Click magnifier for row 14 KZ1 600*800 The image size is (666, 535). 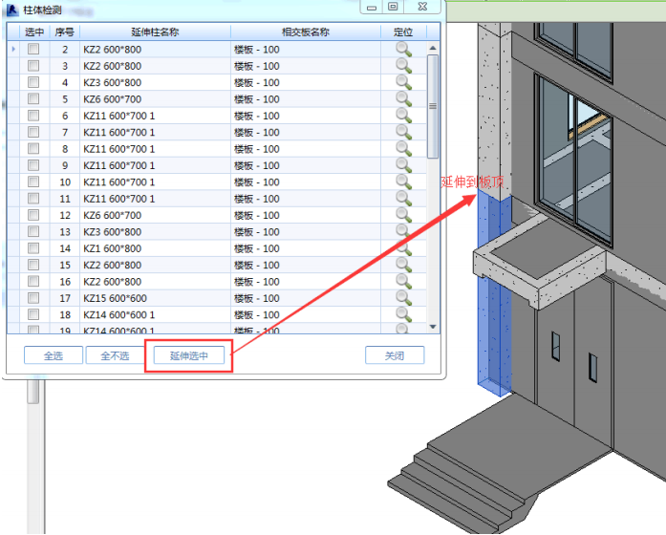pos(403,248)
